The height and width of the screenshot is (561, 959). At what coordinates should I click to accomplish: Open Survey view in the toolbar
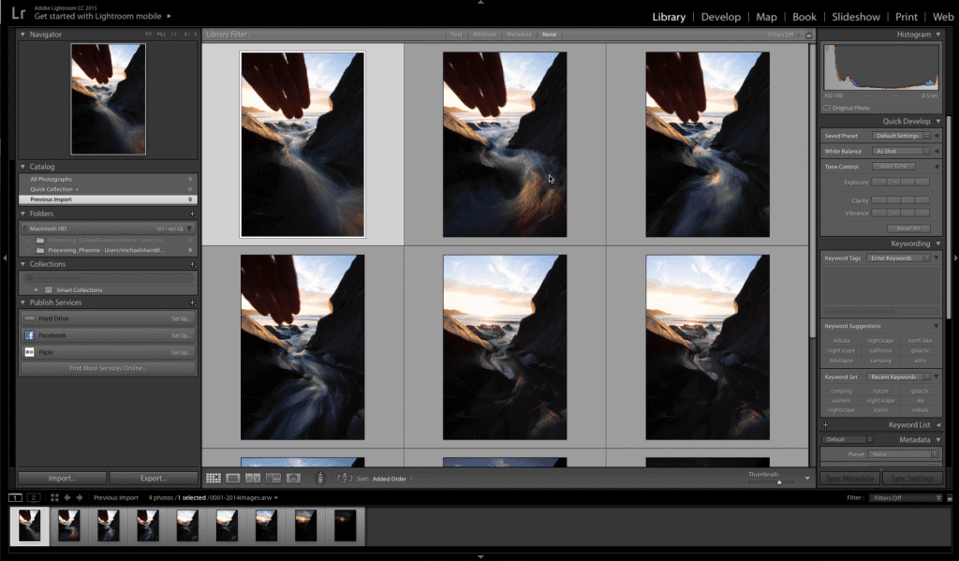(273, 479)
